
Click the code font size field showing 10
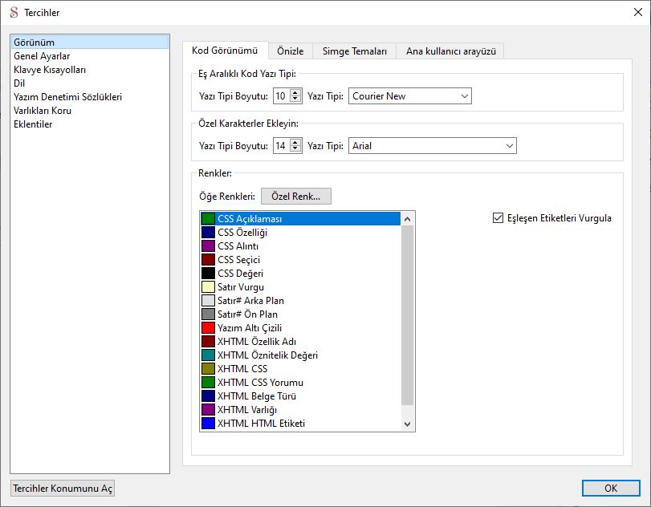coord(282,95)
